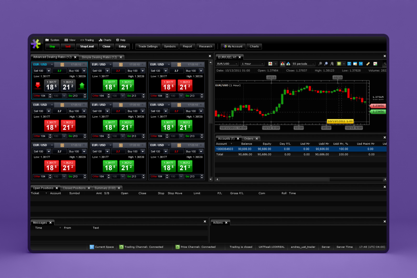This screenshot has height=278, width=417.
Task: Click the candlestick chart type icon
Action: pyautogui.click(x=270, y=64)
